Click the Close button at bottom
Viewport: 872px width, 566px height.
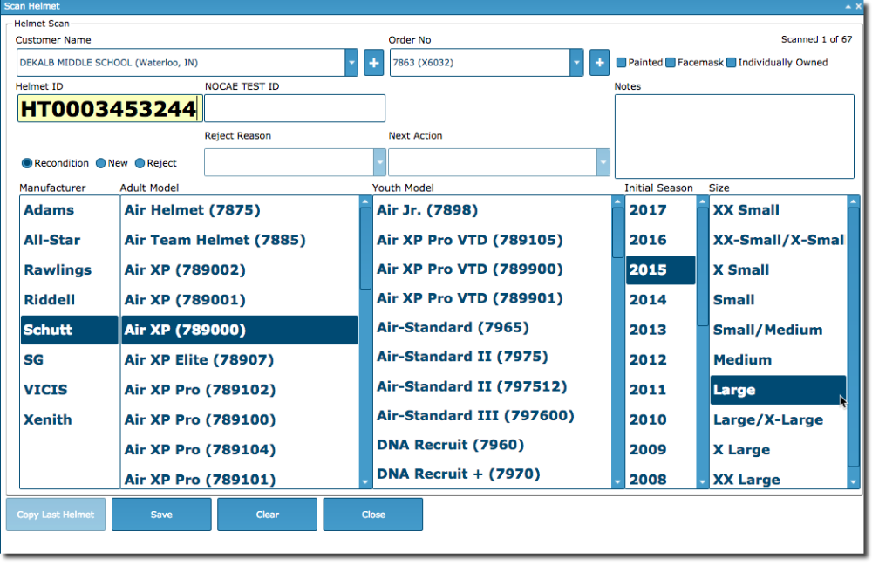coord(372,515)
